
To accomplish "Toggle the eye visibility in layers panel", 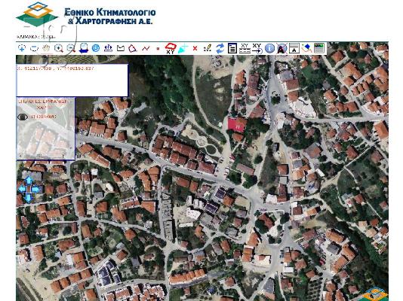I will (23, 117).
